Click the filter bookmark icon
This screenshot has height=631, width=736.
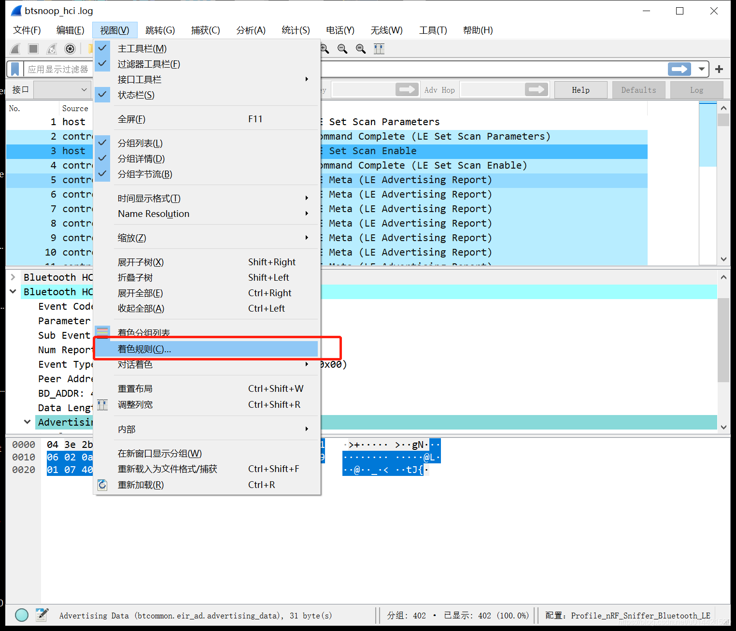pos(15,69)
